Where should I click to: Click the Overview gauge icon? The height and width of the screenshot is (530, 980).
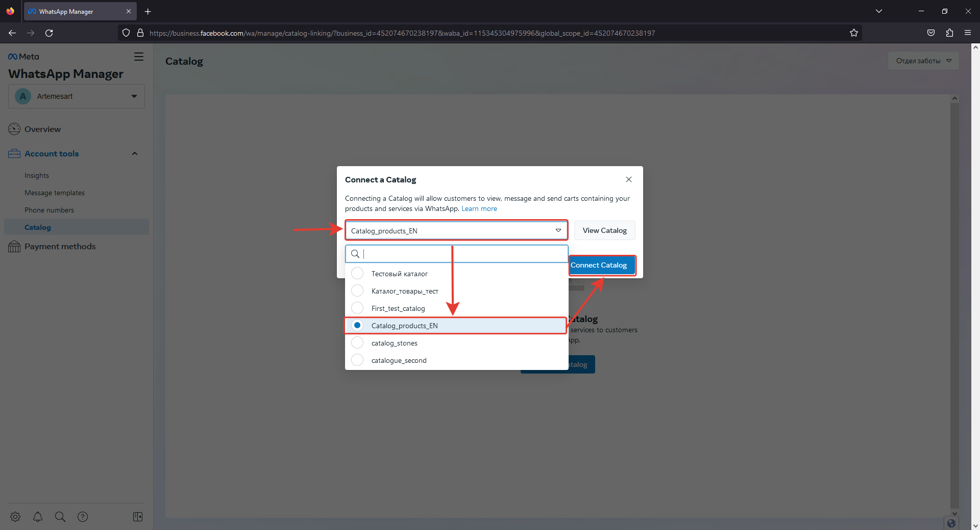click(x=14, y=129)
